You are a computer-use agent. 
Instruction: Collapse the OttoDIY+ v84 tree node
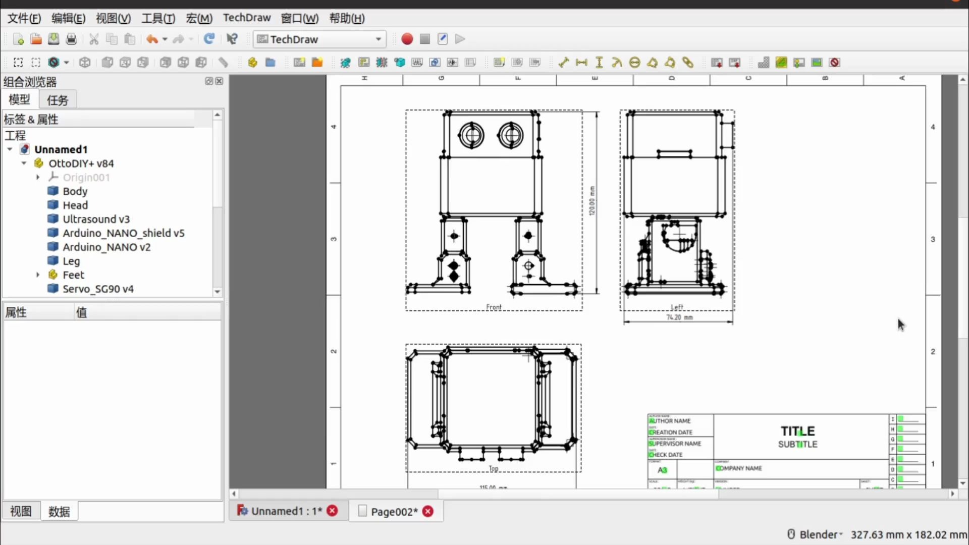24,163
